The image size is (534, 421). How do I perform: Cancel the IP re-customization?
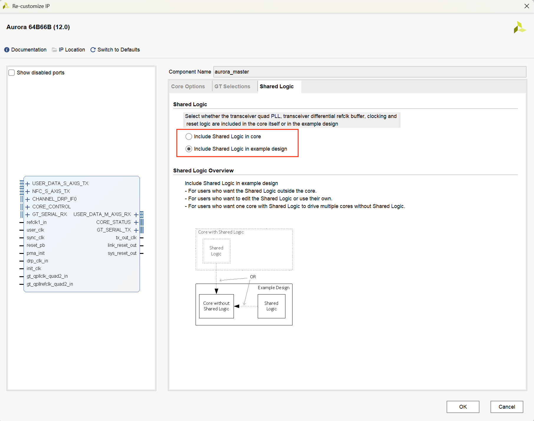507,407
